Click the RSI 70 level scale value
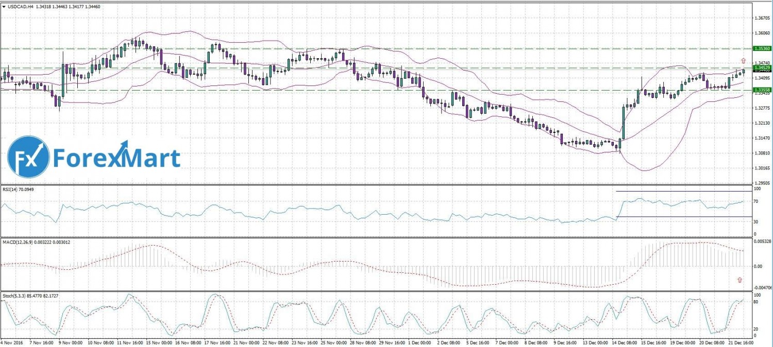Viewport: 773px width, 347px height. (x=756, y=201)
